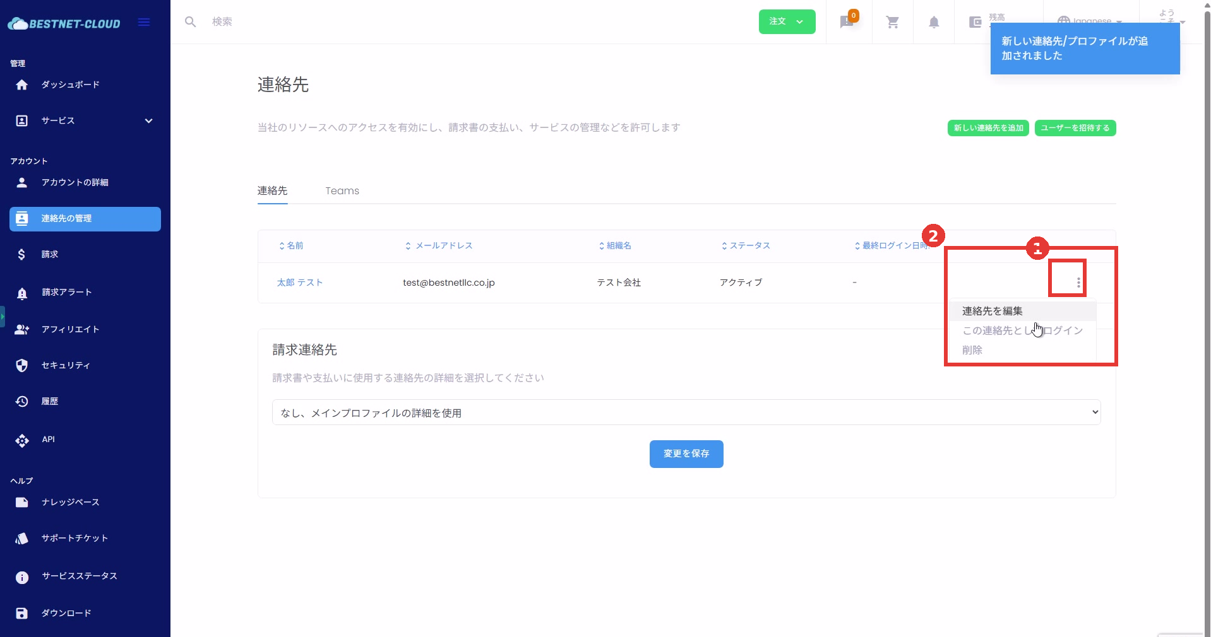This screenshot has width=1211, height=637.
Task: Open the chat messages icon with badge
Action: click(x=847, y=22)
